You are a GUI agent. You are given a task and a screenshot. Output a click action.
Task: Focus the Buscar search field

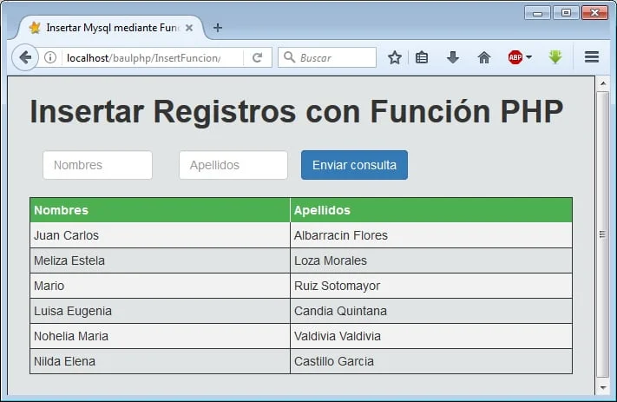(327, 57)
